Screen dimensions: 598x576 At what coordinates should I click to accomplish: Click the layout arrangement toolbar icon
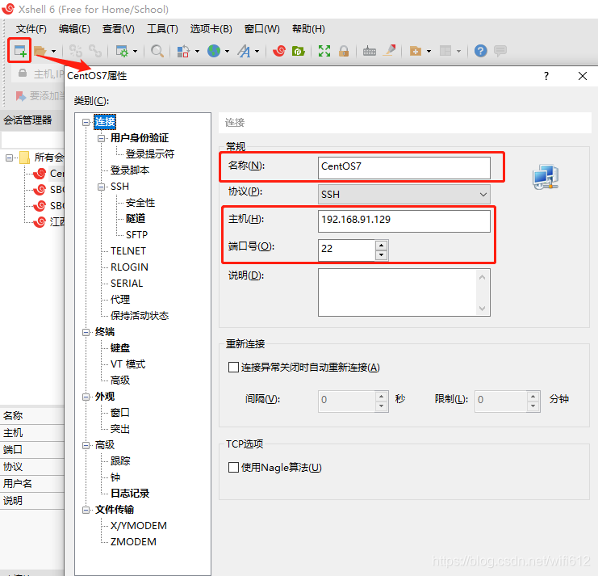445,51
